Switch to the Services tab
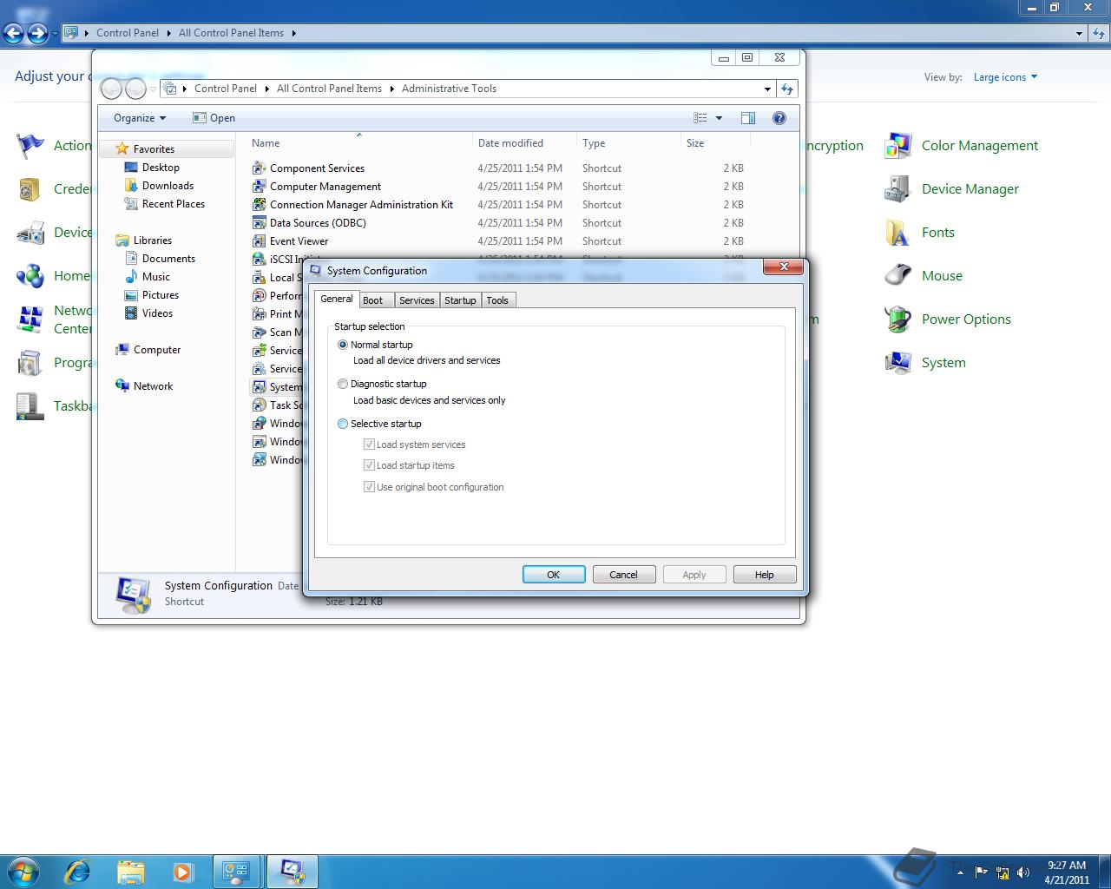1111x889 pixels. pos(417,300)
